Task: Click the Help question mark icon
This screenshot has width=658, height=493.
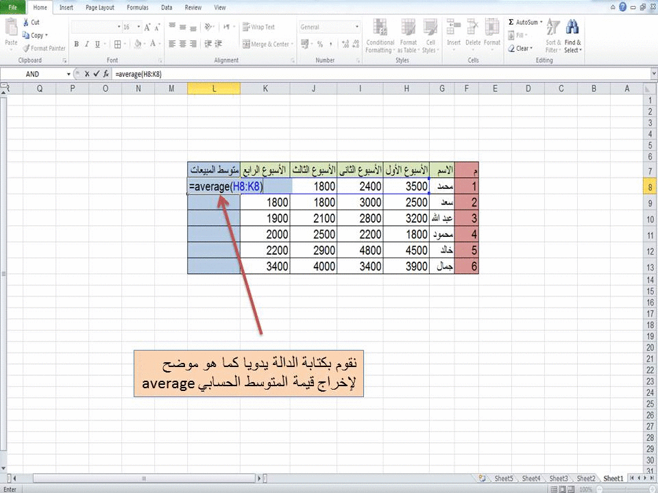Action: point(623,7)
